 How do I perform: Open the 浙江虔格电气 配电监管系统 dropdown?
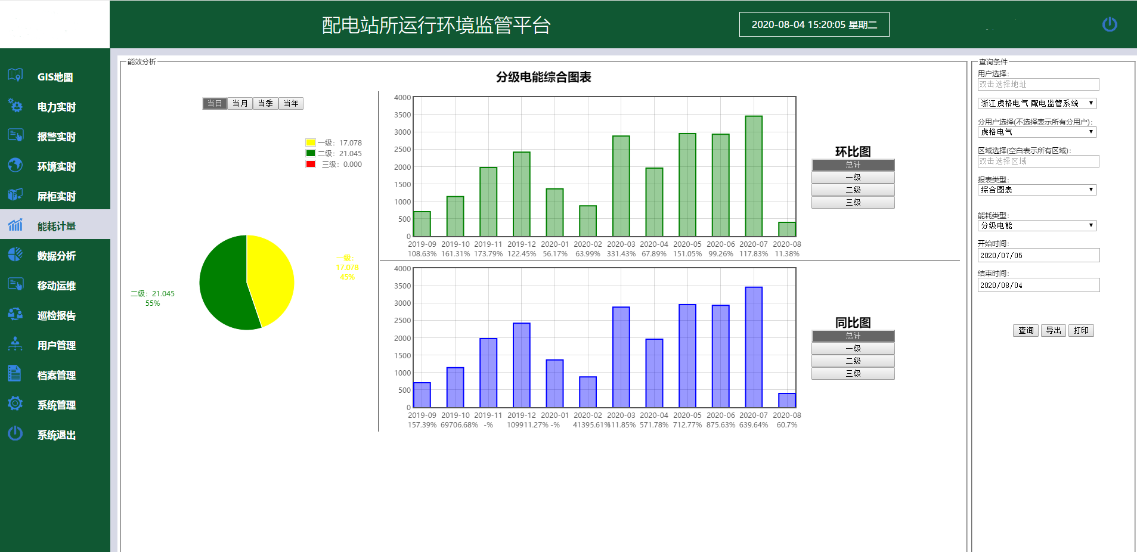pyautogui.click(x=1037, y=103)
